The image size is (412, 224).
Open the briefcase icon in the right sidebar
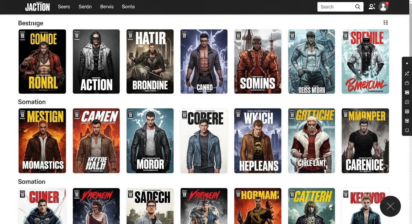(x=407, y=83)
